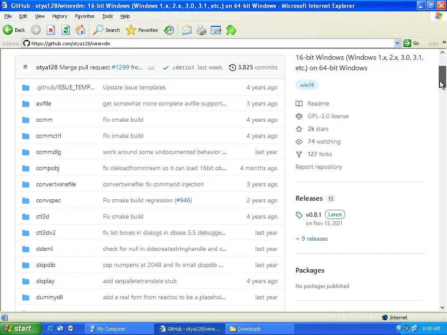The height and width of the screenshot is (335, 447).
Task: Click the grey Forward arrow button
Action: pos(36,30)
